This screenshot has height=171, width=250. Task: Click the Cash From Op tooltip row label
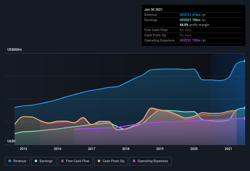[x=155, y=35]
